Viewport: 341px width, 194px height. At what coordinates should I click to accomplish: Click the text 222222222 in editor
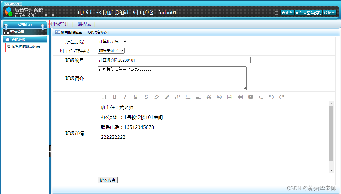click(x=113, y=137)
